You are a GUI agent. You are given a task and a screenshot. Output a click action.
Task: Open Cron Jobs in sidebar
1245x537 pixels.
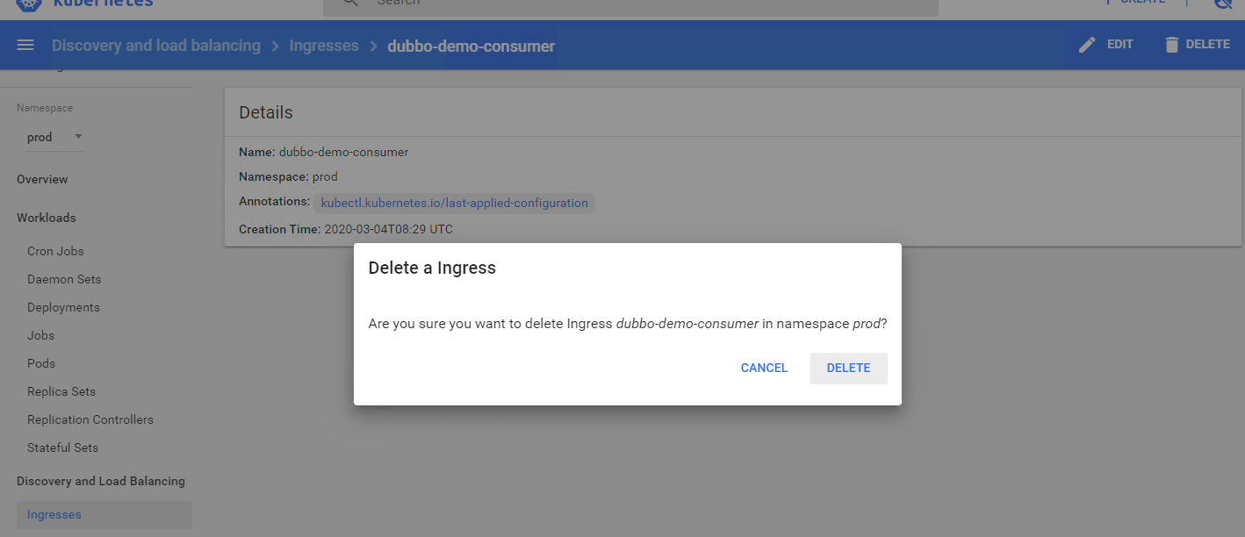pos(55,251)
